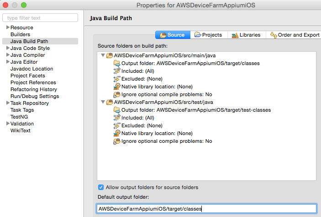
Task: Click the src/test/java source folder icon
Action: (x=110, y=102)
